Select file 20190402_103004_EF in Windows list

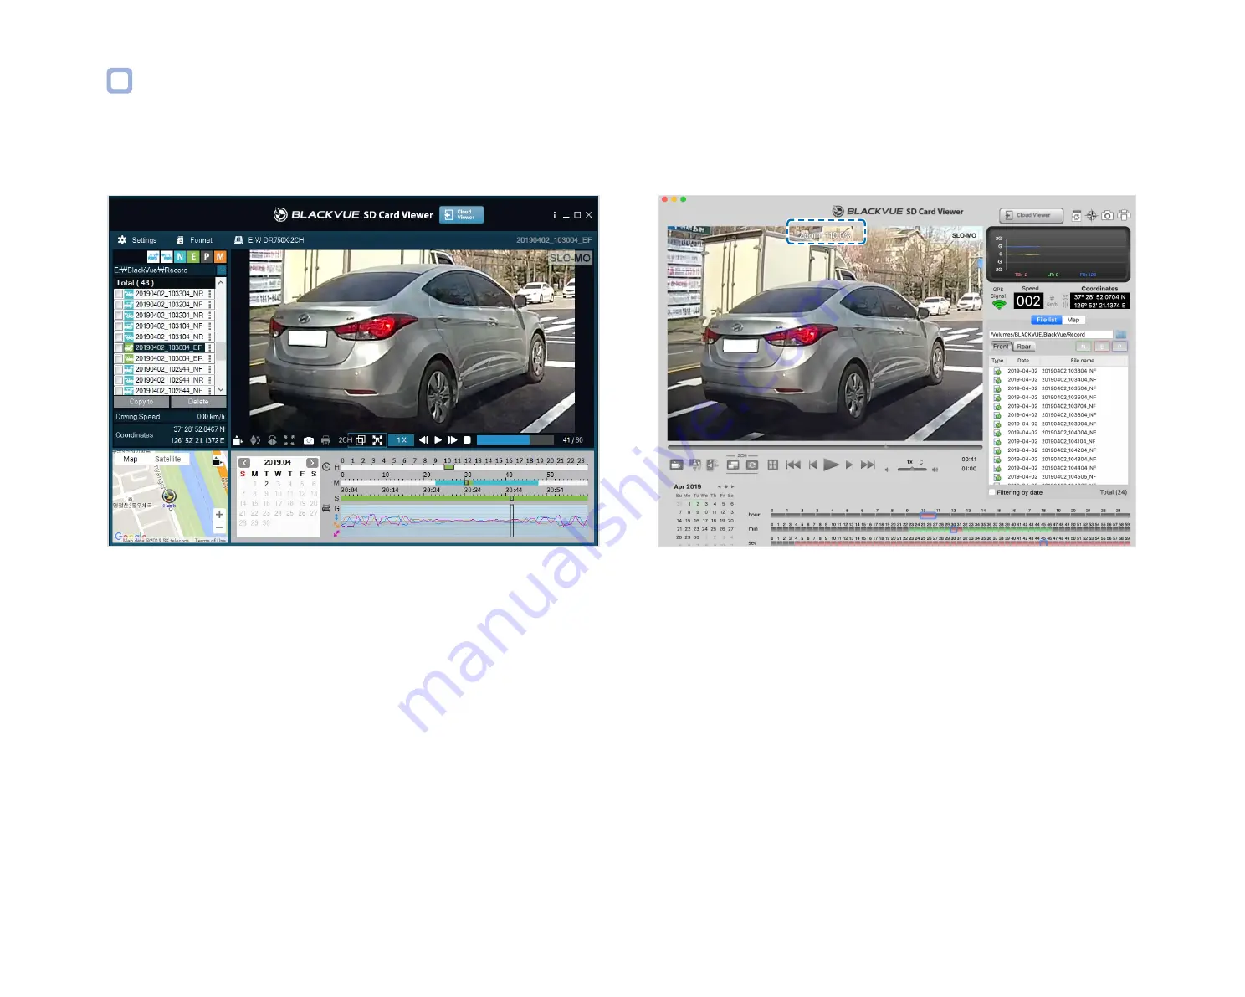(169, 347)
